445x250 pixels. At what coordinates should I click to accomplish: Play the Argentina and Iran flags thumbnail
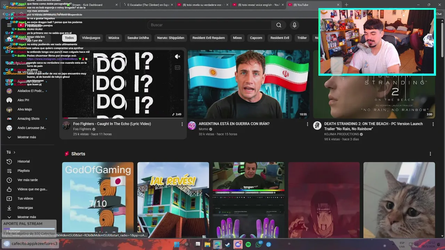pyautogui.click(x=249, y=84)
